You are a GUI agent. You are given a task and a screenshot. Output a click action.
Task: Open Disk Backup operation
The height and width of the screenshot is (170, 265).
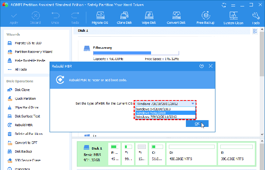pos(20,151)
